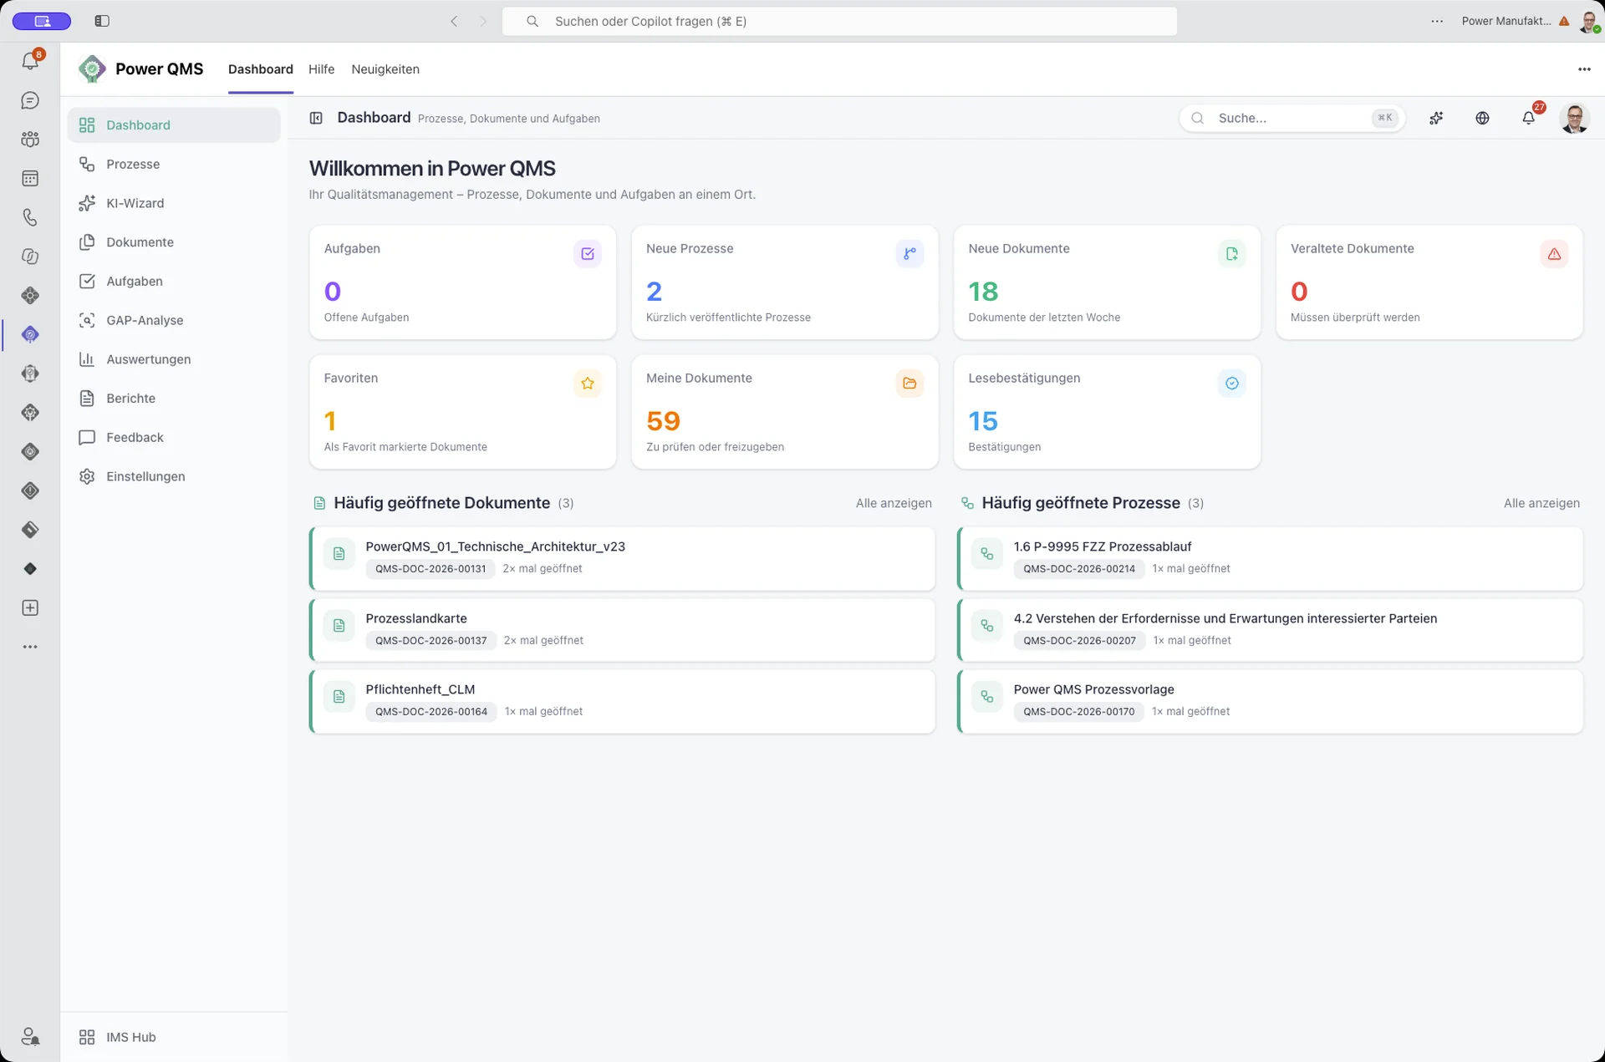Open GAP-Analyse in the sidebar
This screenshot has width=1605, height=1062.
174,320
